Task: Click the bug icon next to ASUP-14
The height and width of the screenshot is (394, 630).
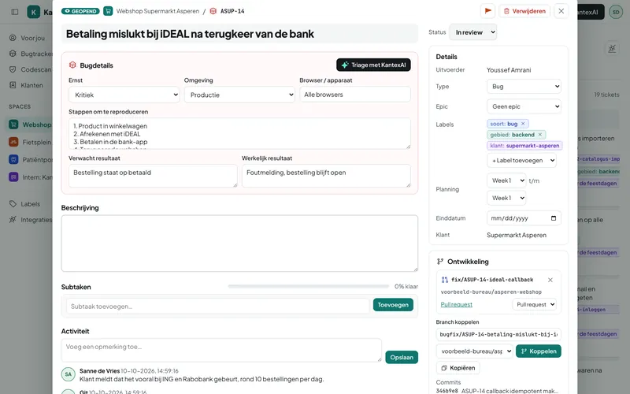Action: click(x=213, y=11)
